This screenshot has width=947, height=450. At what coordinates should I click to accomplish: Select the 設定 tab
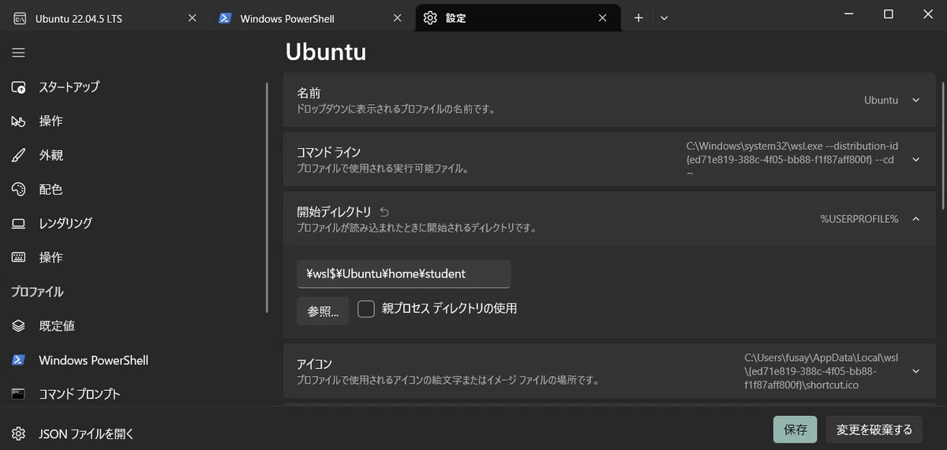coord(518,18)
